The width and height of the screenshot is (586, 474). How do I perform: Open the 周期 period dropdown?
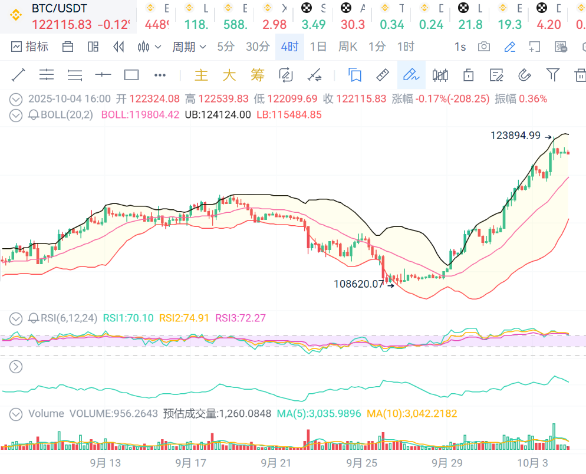pos(189,47)
